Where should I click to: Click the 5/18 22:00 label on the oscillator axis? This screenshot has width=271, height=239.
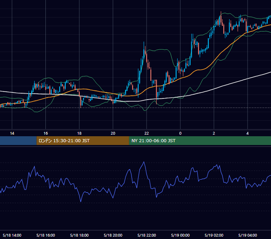tap(147, 235)
